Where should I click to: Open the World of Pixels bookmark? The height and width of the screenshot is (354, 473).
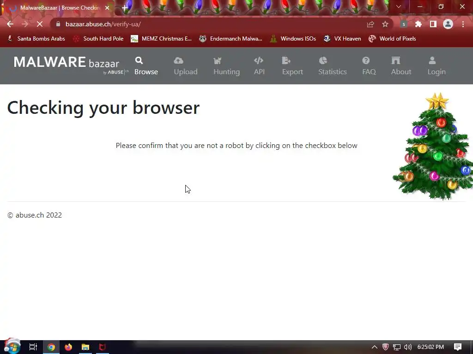point(393,39)
